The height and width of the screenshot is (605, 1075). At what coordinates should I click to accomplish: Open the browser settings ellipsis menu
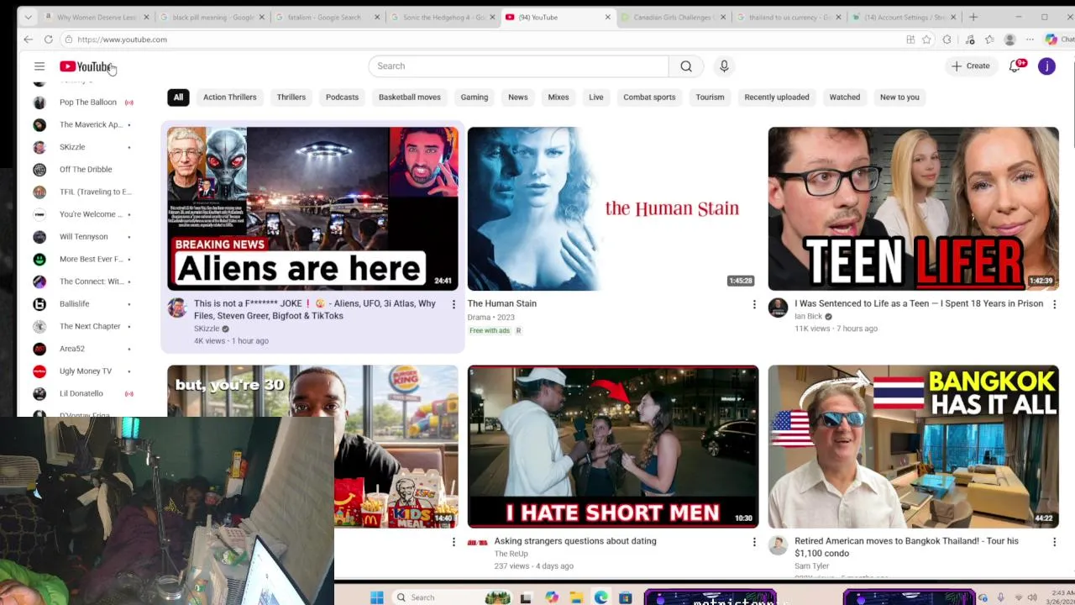point(1030,39)
